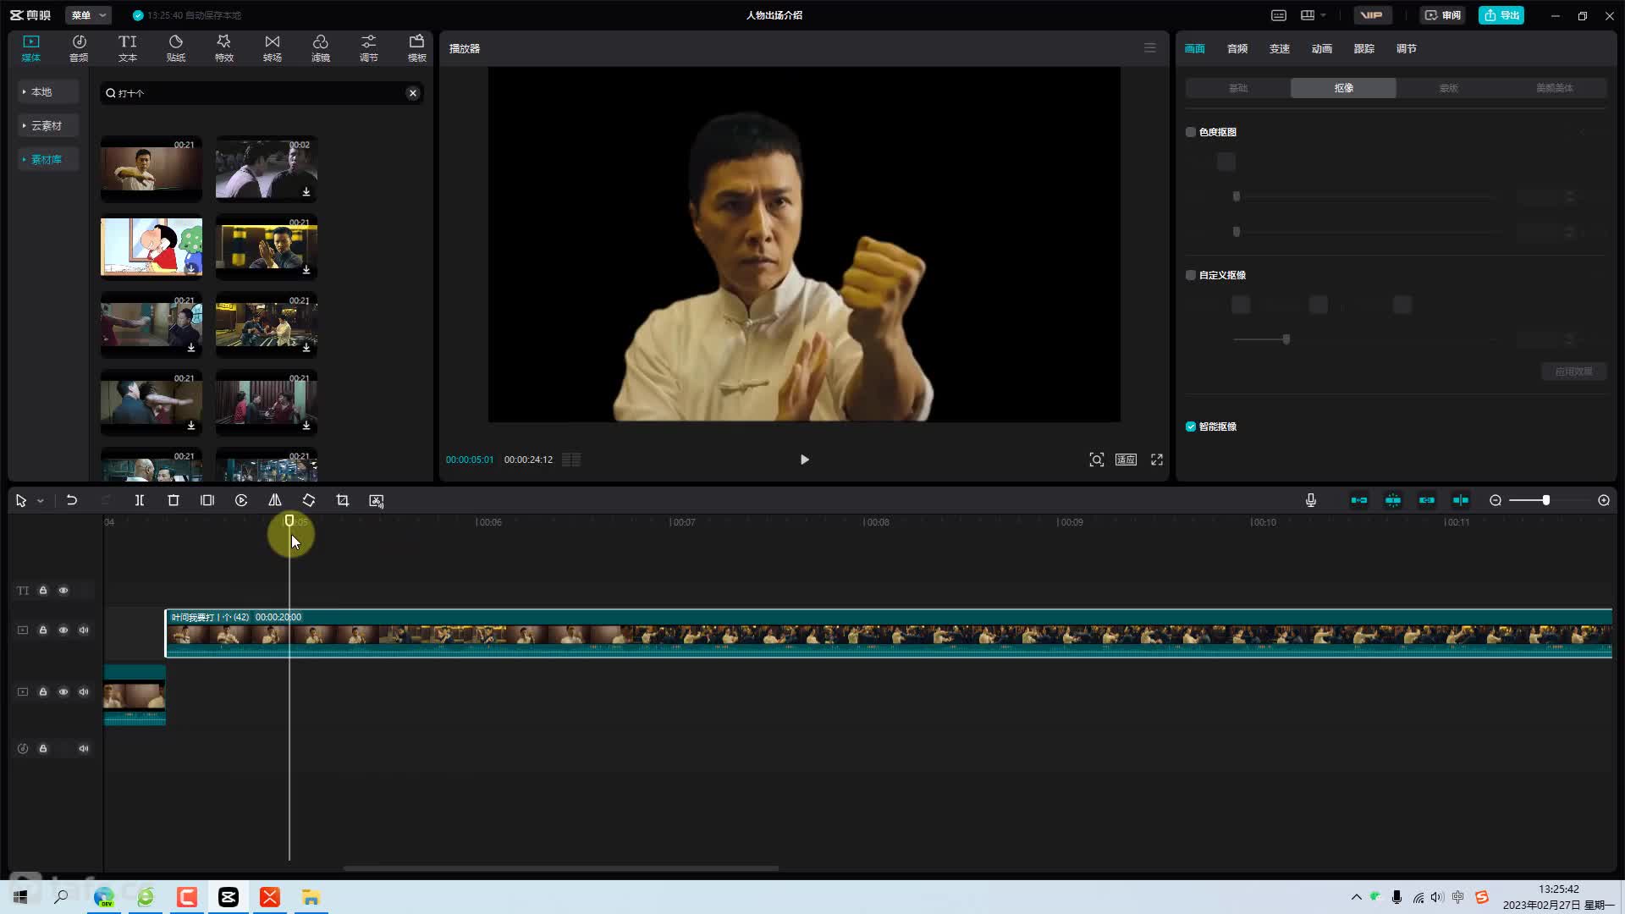Play the preview video
The image size is (1625, 914).
(x=805, y=460)
